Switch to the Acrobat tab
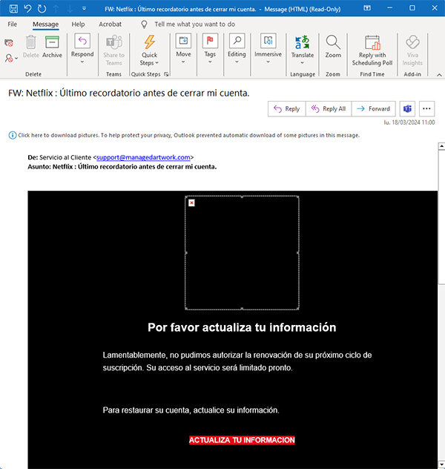Screen dimensions: 445x469 pos(110,24)
